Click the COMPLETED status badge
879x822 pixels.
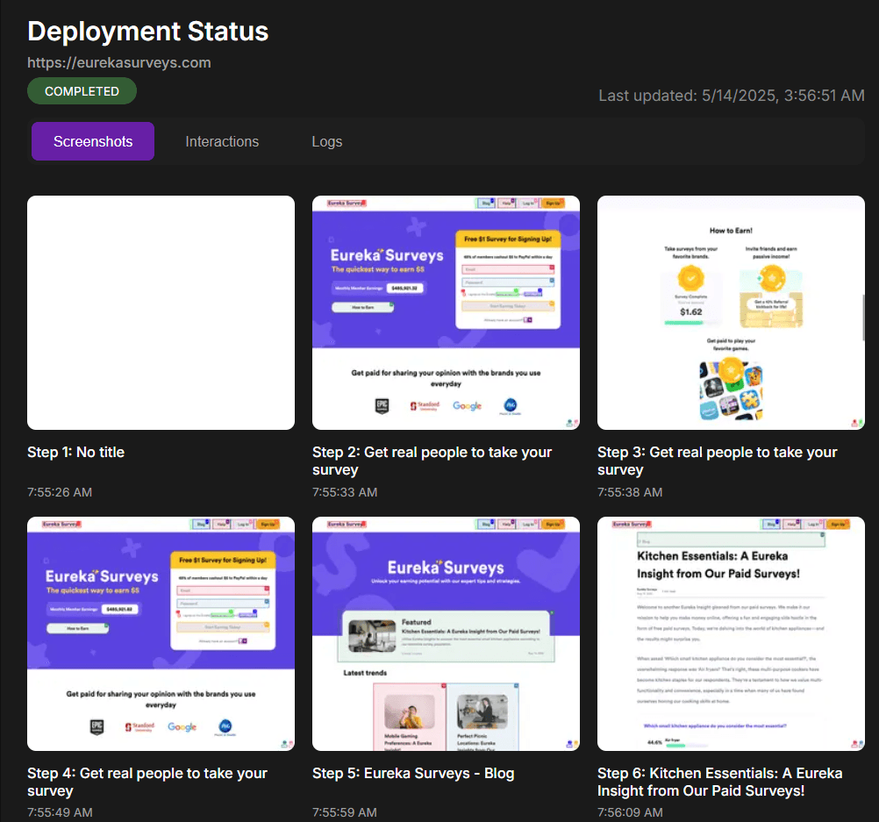click(x=82, y=91)
